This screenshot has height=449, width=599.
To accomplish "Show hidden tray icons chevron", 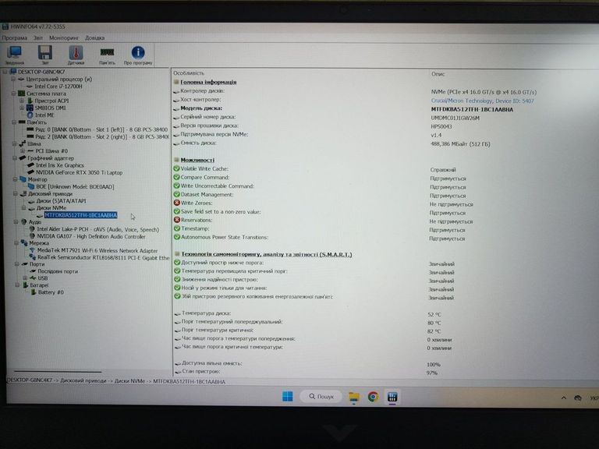I will coord(563,398).
